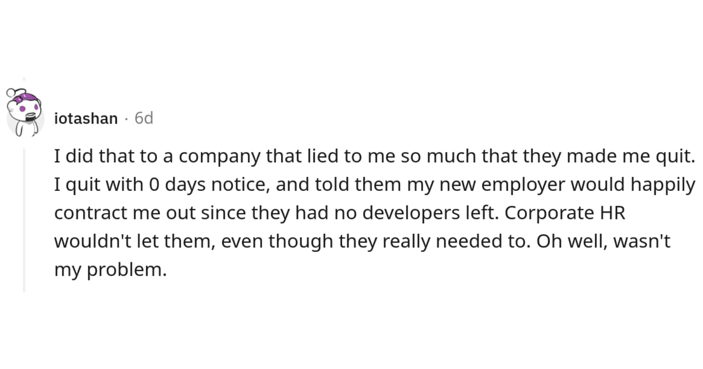Click the 6d comment timestamp
Screen dimensions: 703x369
[x=144, y=119]
